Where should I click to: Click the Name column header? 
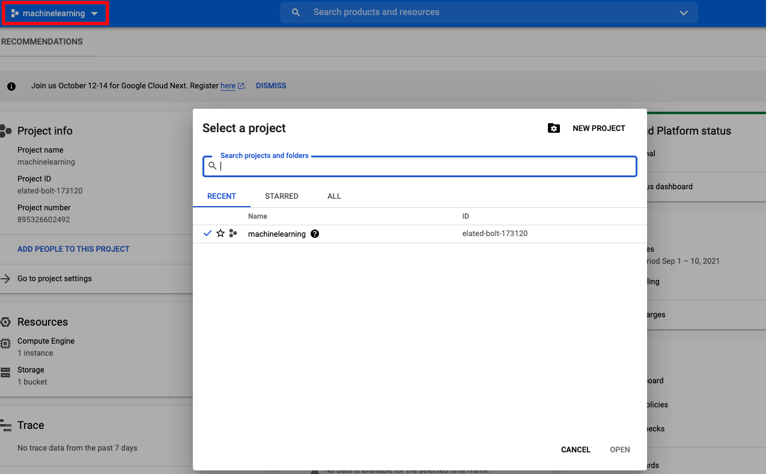coord(258,216)
